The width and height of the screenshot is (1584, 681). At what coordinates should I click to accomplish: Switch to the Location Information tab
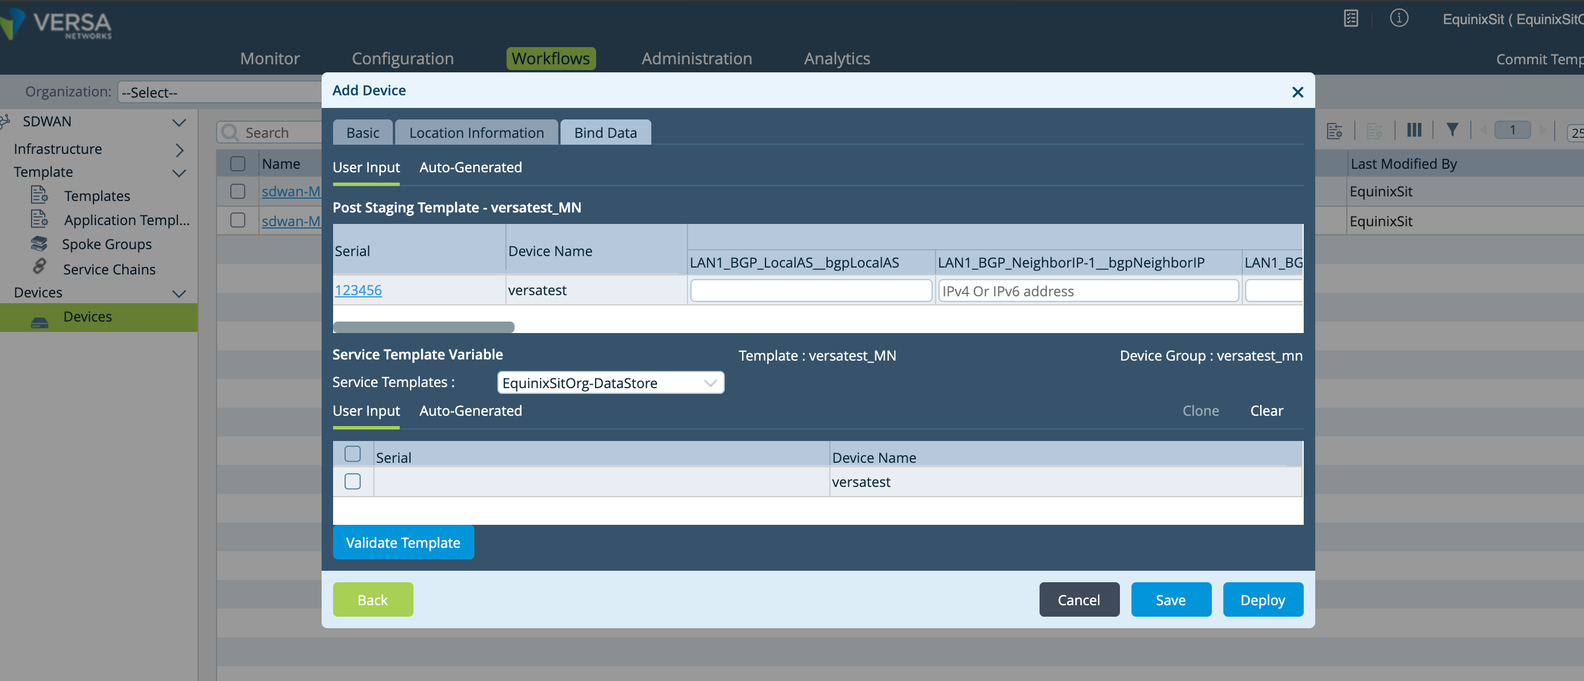coord(477,132)
